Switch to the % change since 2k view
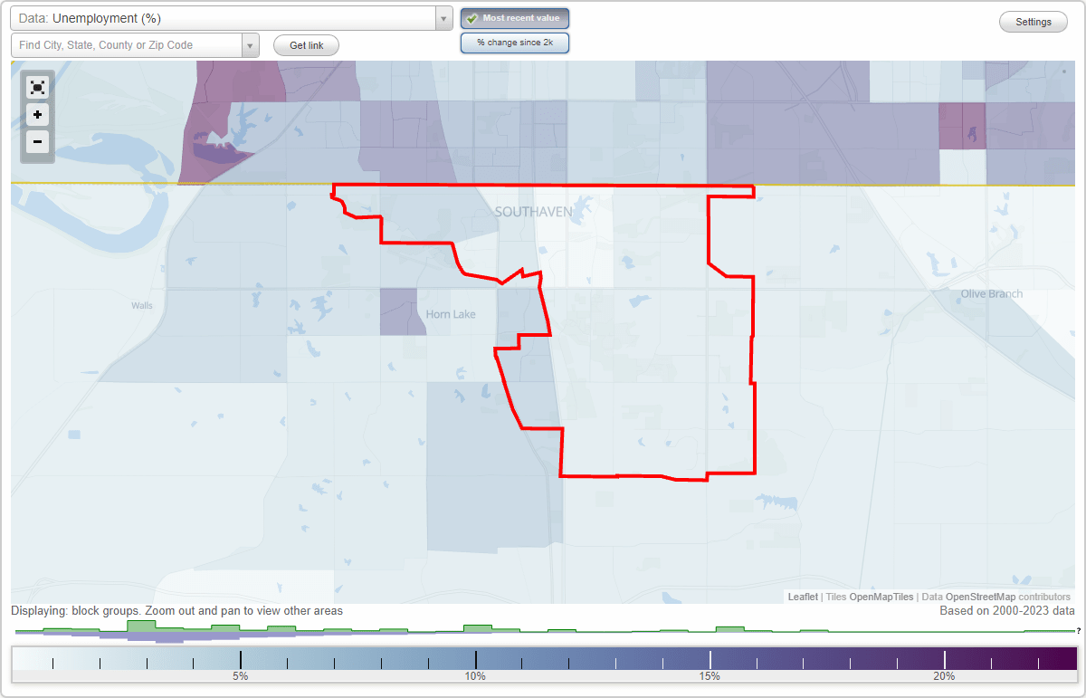The width and height of the screenshot is (1086, 698). (515, 42)
